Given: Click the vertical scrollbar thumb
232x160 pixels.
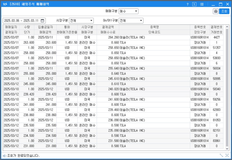Looking at the screenshot, I should (x=227, y=87).
